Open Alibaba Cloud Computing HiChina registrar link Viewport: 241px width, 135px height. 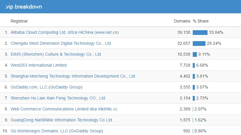click(x=65, y=33)
